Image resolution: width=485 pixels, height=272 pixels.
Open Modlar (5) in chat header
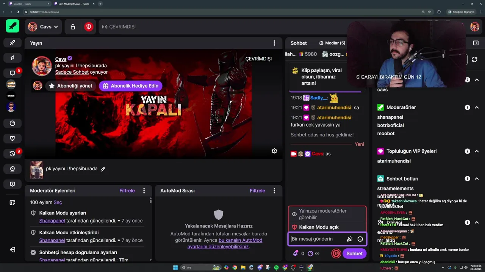(x=332, y=43)
